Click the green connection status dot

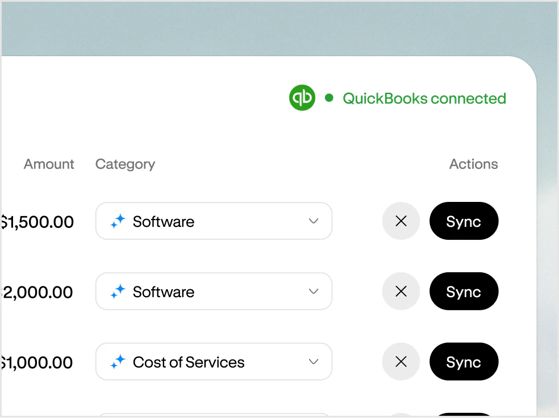tap(329, 98)
